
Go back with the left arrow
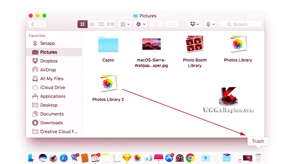33,24
